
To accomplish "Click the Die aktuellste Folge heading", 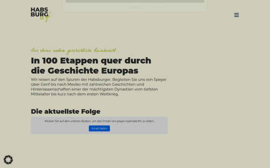I will tap(66, 112).
